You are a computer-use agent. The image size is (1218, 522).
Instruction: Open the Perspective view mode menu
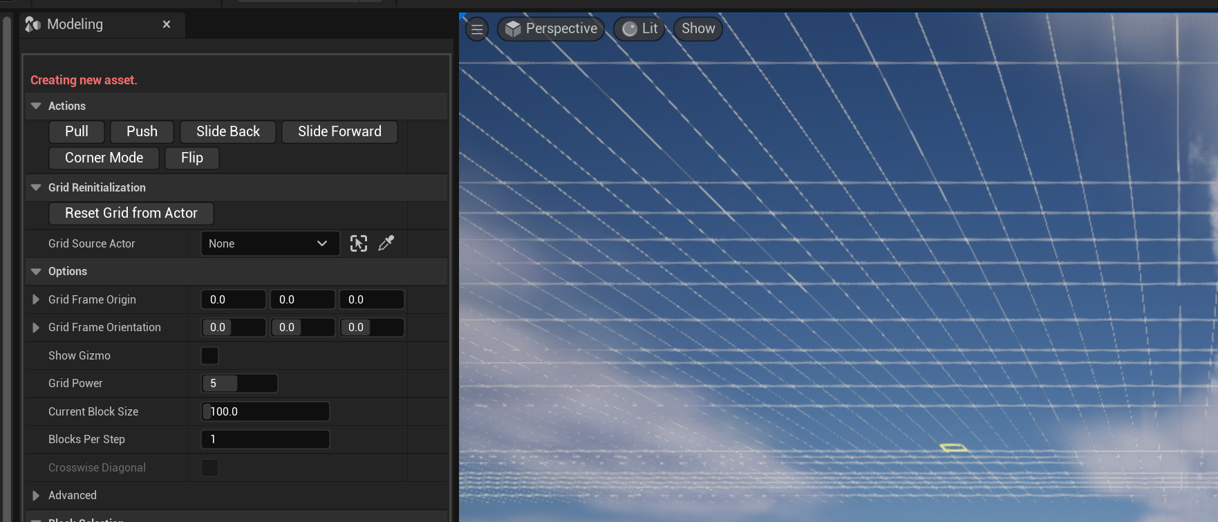[x=551, y=29]
